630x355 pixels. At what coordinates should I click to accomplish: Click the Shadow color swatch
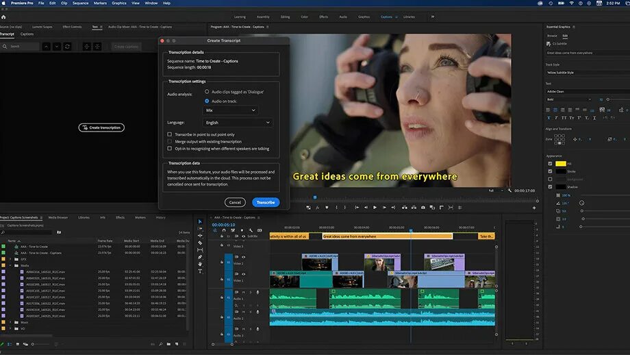coord(561,187)
